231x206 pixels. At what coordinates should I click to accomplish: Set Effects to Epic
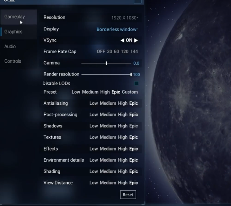134,149
